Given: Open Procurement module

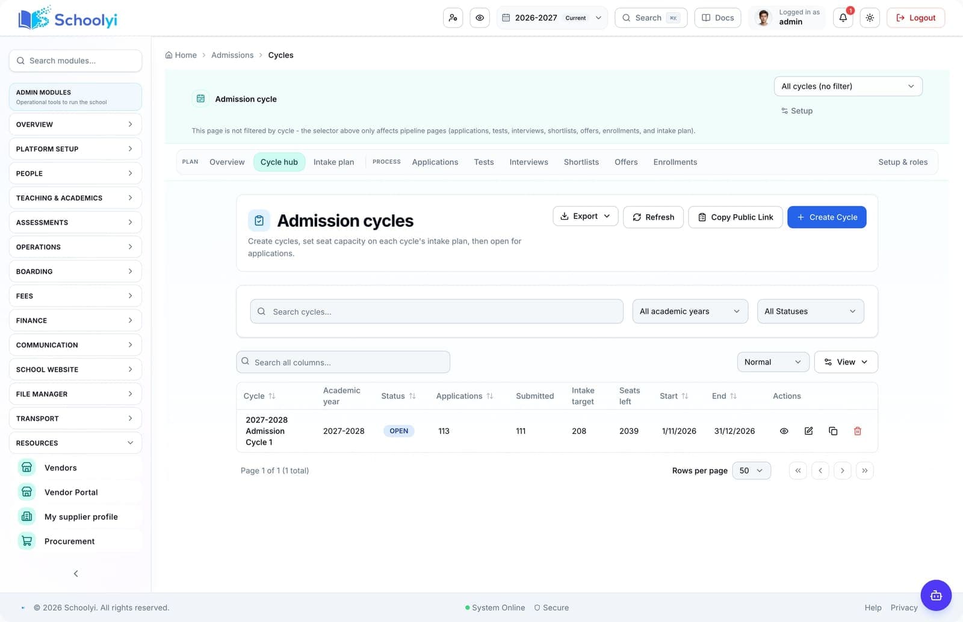Looking at the screenshot, I should coord(76,541).
